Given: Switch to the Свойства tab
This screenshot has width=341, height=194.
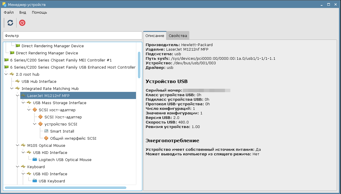Looking at the screenshot, I should pyautogui.click(x=178, y=36).
